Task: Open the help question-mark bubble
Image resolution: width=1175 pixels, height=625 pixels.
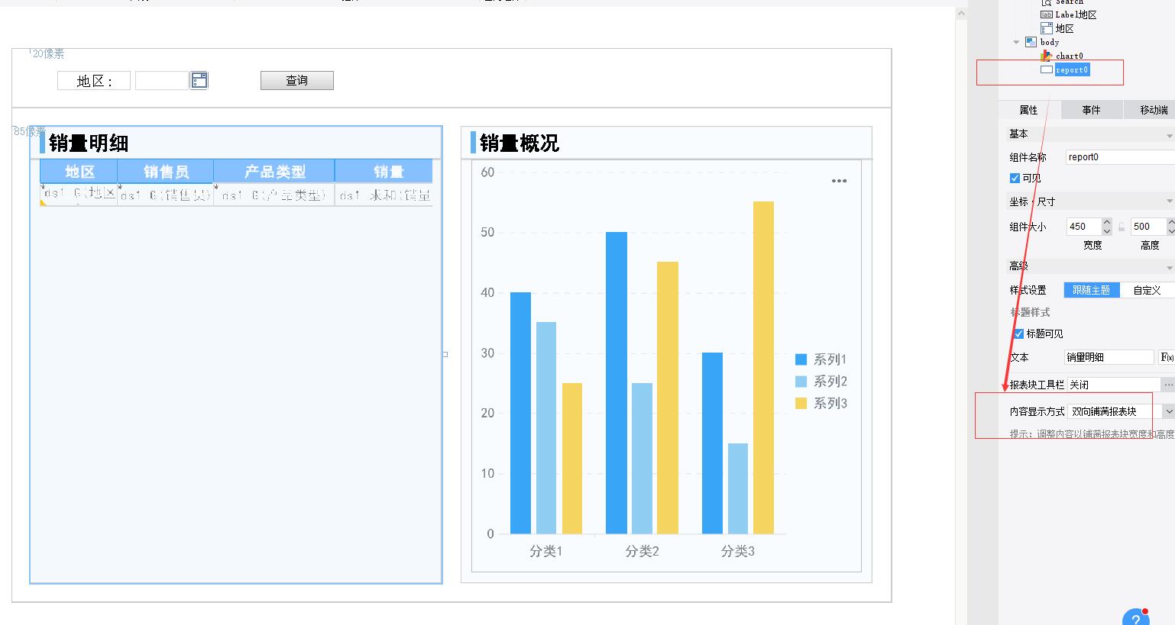Action: [x=1136, y=617]
